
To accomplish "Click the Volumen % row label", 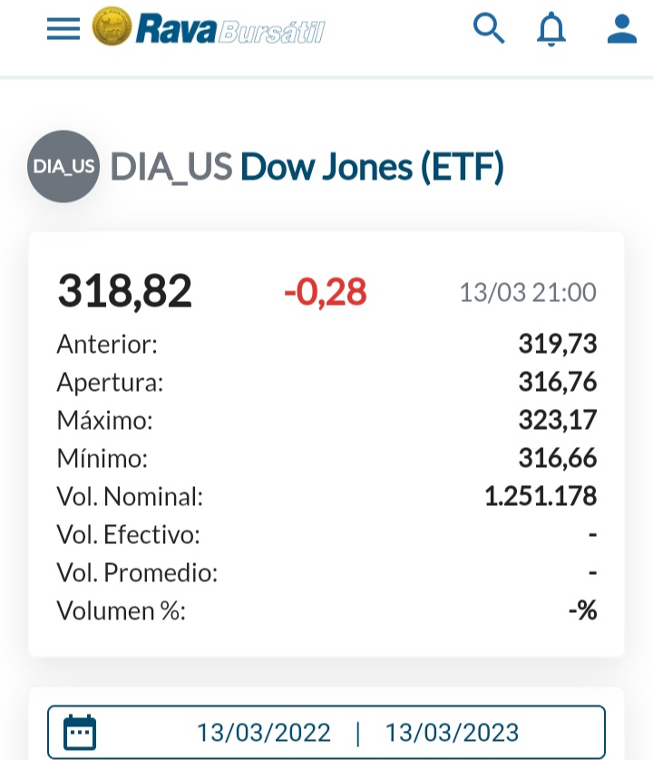I will tap(121, 611).
